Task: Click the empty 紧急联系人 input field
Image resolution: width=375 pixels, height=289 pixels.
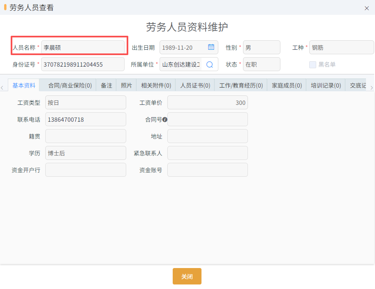Action: pyautogui.click(x=208, y=153)
